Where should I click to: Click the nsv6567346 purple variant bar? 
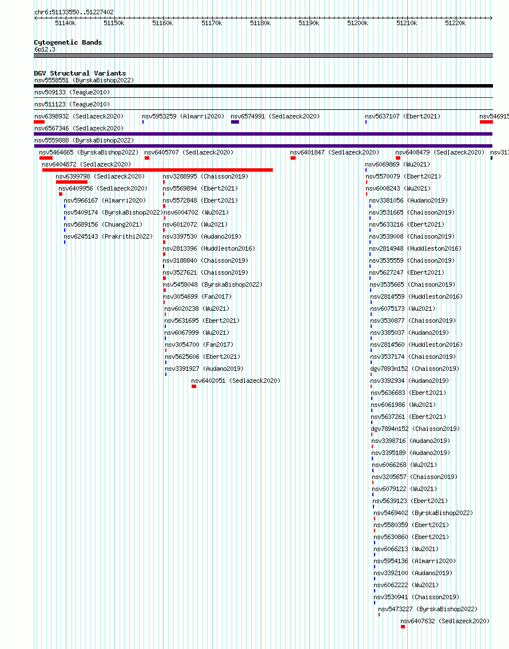click(264, 134)
